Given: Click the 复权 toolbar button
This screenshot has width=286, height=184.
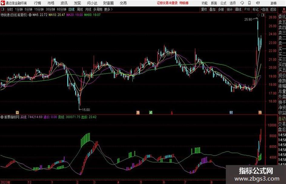Looking at the screenshot, I should (x=204, y=9).
